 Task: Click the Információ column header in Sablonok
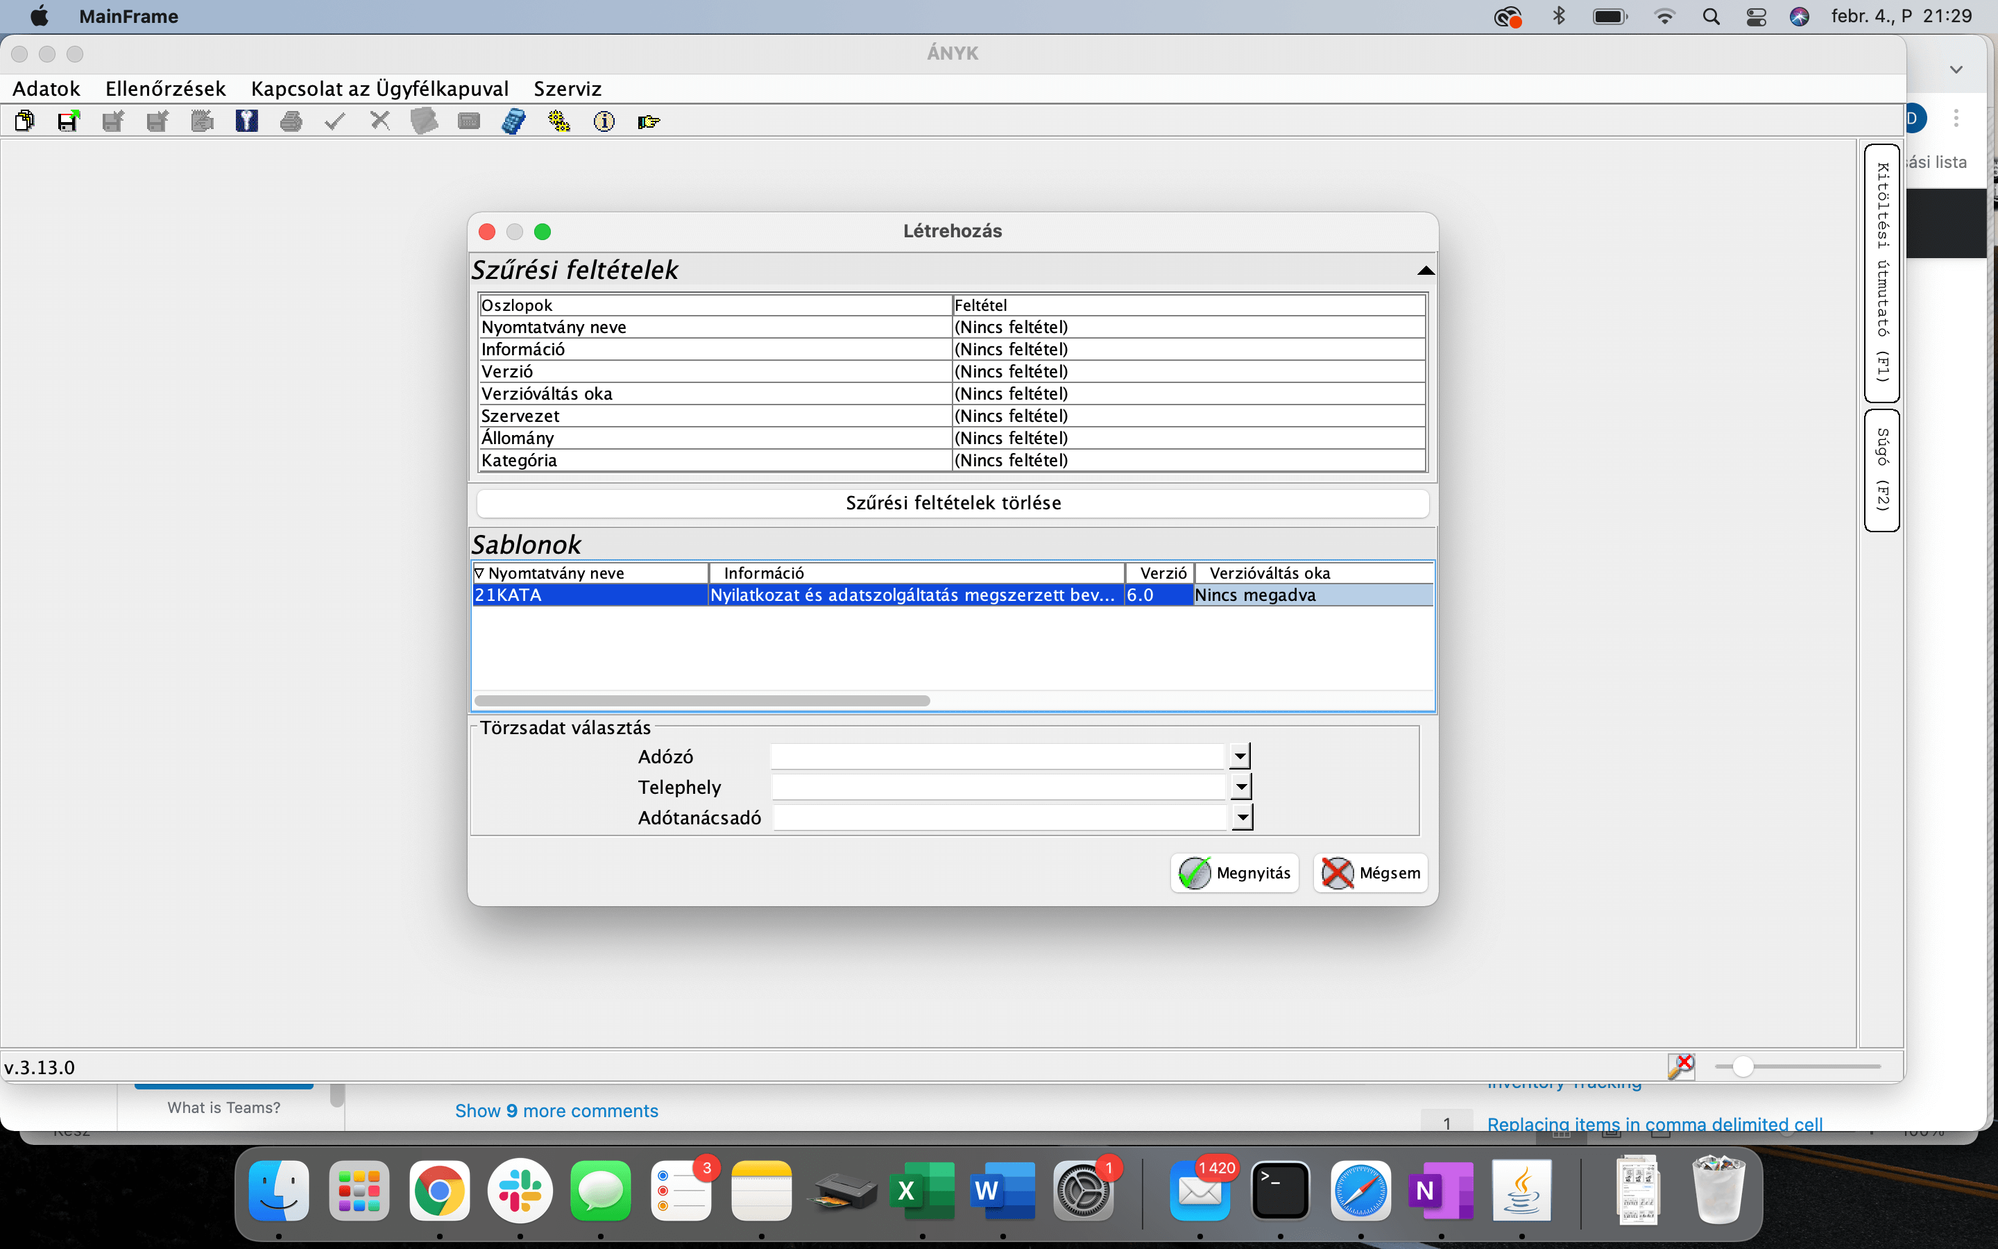pos(916,572)
